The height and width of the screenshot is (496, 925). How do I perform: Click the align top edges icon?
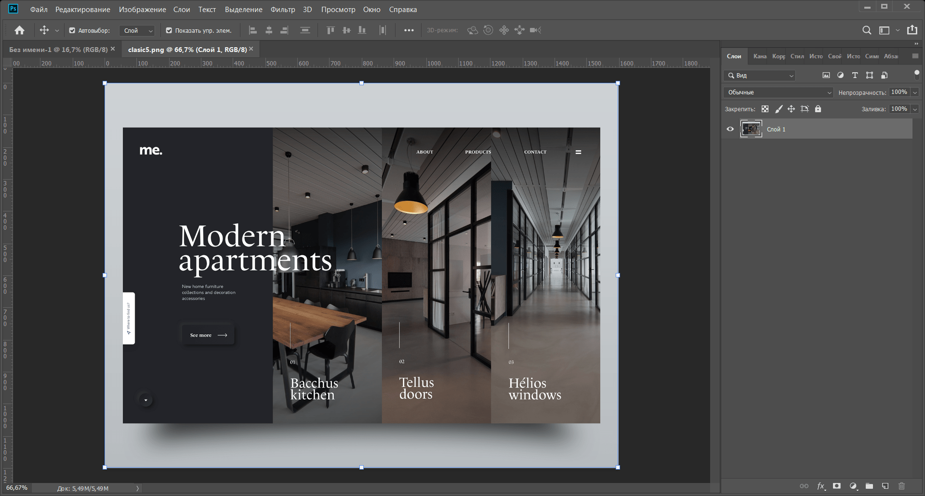pos(330,30)
